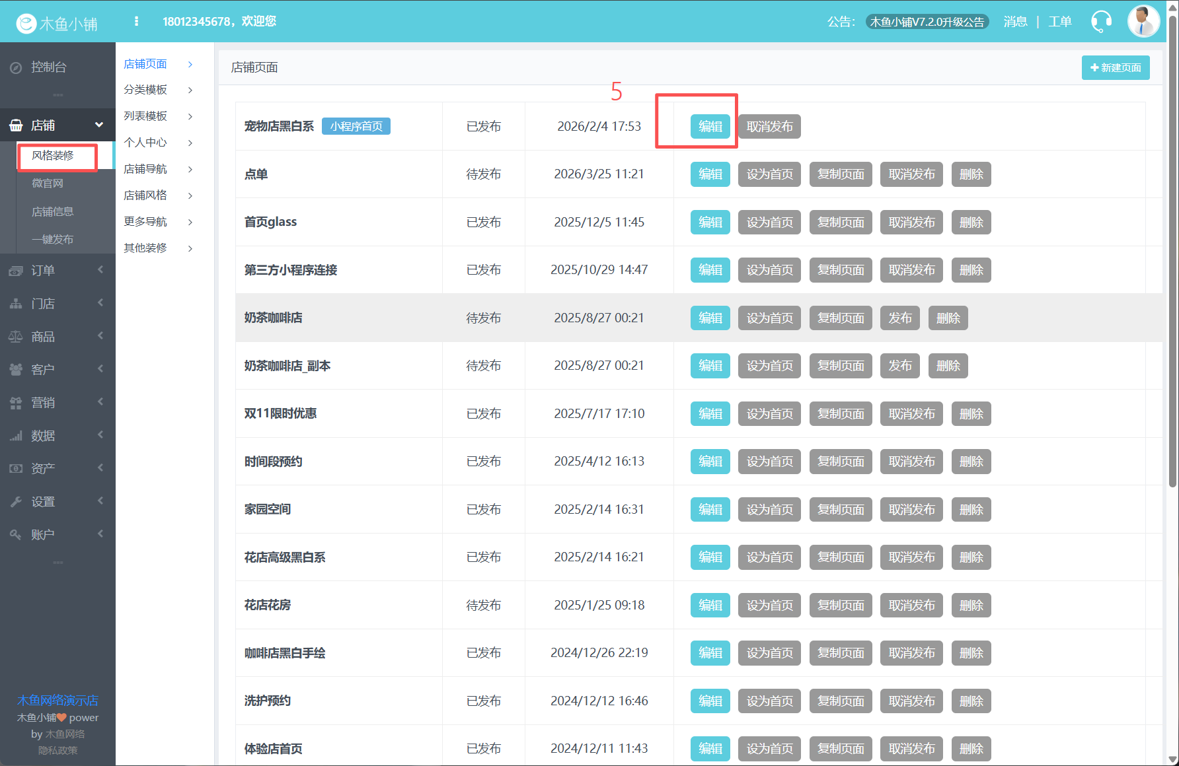Click the 木鱼小铺 logo icon
This screenshot has width=1179, height=766.
point(26,24)
